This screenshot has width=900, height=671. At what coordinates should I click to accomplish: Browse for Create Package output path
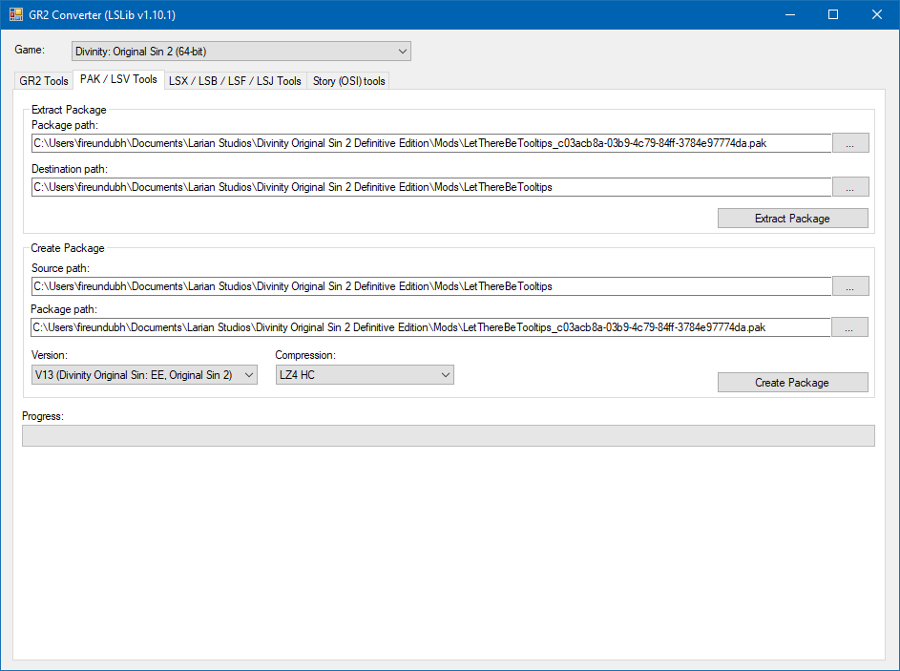[849, 327]
